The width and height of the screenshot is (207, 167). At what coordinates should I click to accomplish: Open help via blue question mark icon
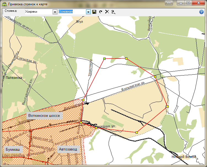201,12
